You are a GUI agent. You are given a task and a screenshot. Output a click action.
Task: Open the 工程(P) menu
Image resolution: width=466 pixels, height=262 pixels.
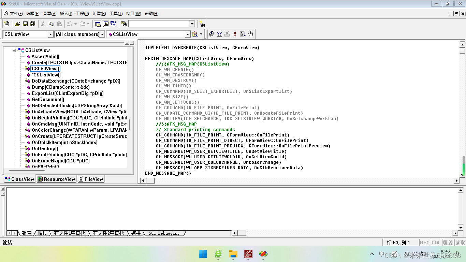(82, 14)
